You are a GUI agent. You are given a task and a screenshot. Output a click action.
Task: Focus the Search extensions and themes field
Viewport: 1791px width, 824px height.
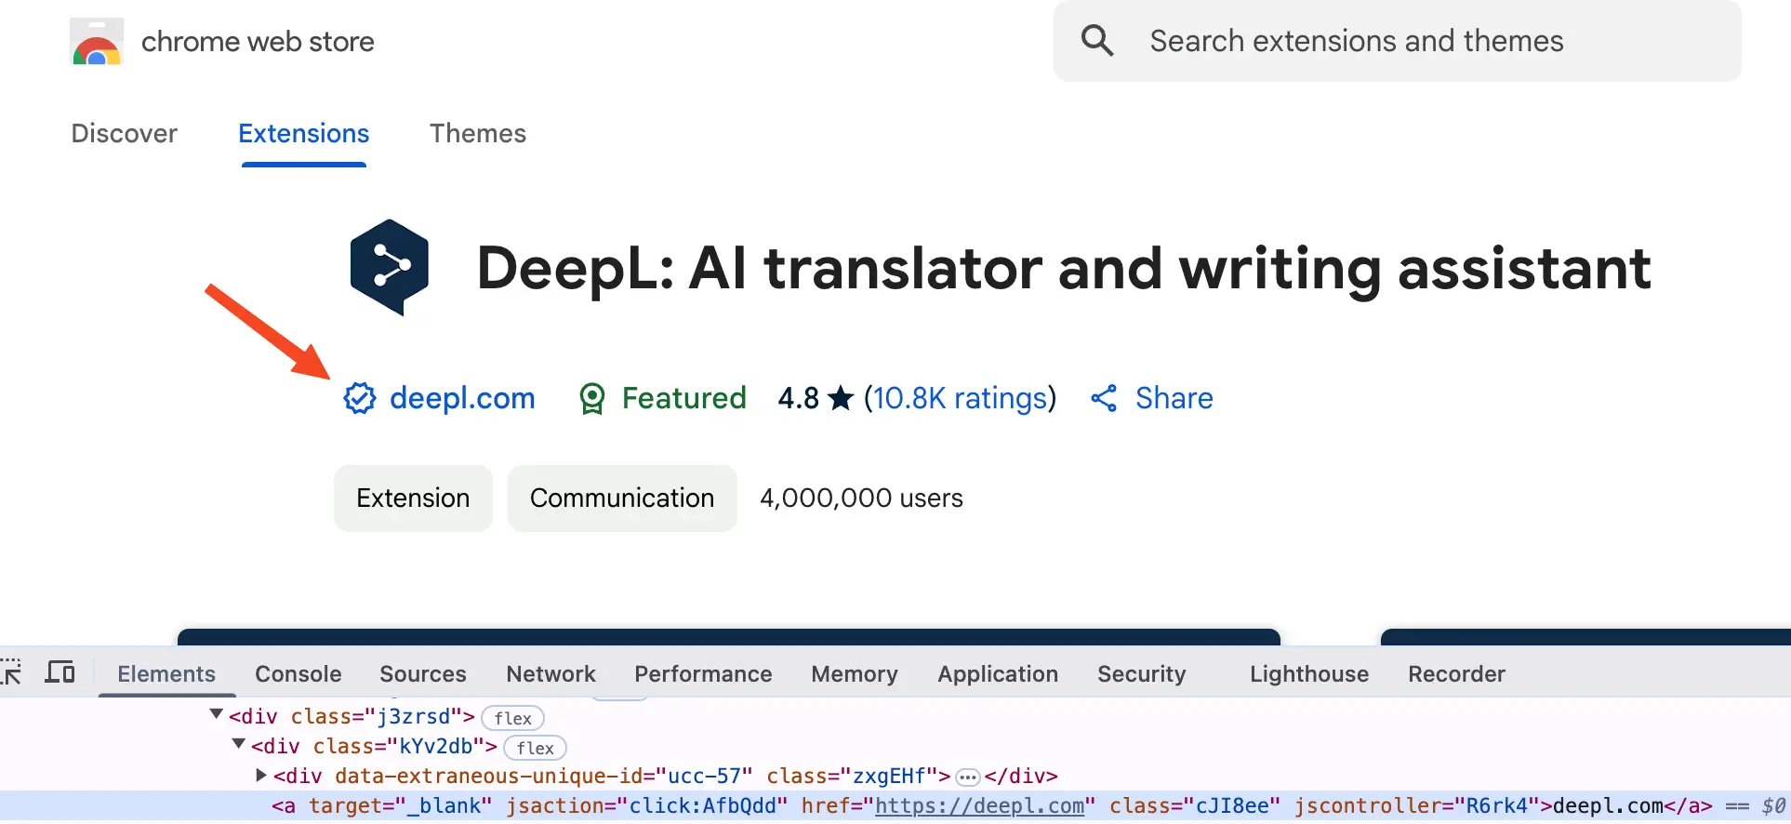(x=1398, y=41)
